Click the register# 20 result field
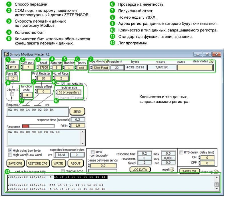 117,68
